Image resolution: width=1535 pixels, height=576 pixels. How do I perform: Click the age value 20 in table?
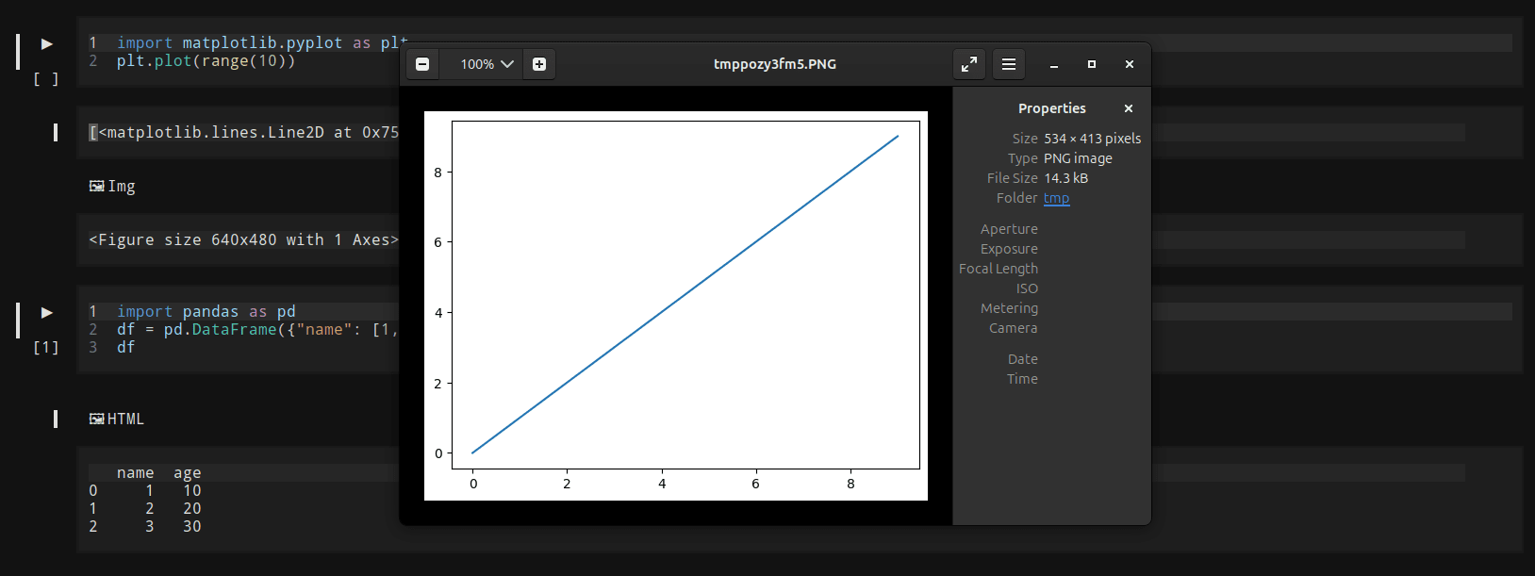pyautogui.click(x=192, y=509)
